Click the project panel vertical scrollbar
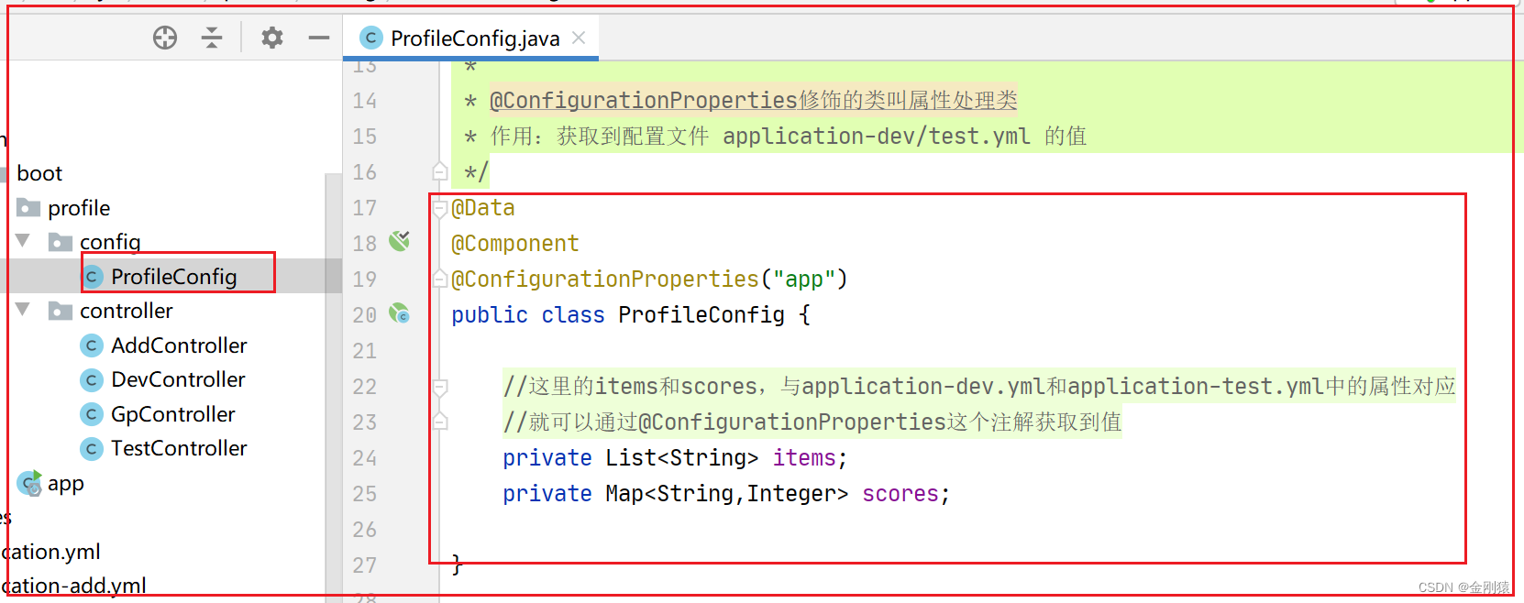 [x=334, y=385]
